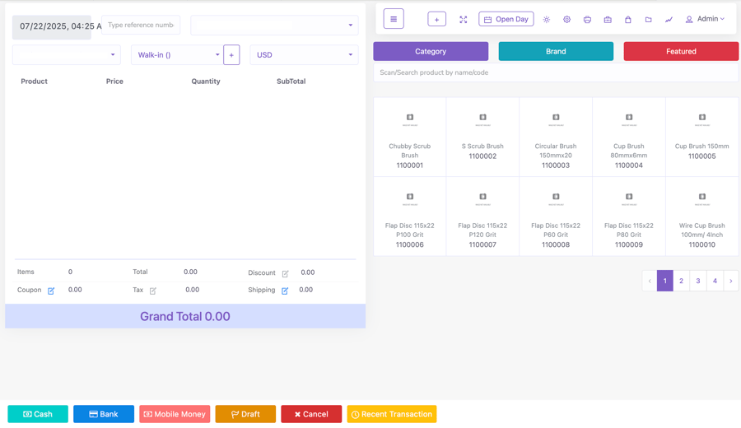Open the hamburger menu button
This screenshot has height=428, width=741.
(x=394, y=19)
